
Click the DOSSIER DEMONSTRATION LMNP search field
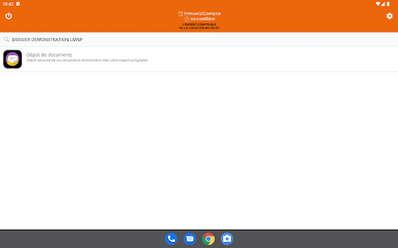coord(199,39)
